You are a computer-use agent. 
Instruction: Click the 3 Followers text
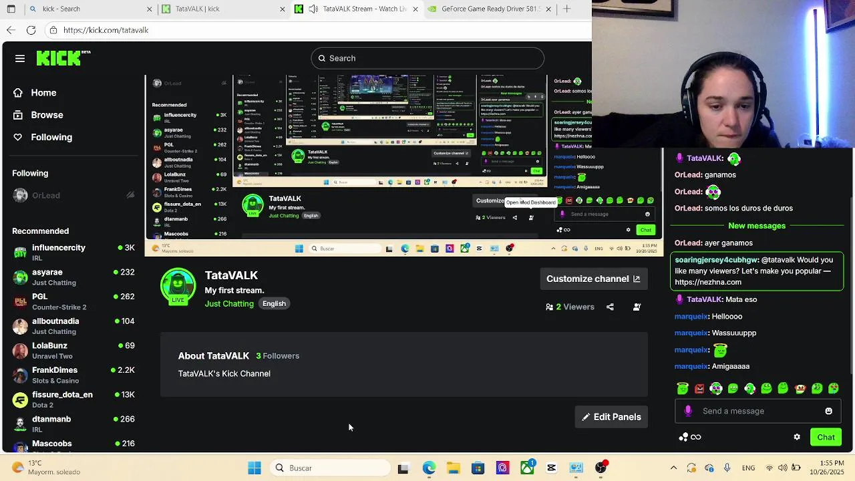point(277,356)
